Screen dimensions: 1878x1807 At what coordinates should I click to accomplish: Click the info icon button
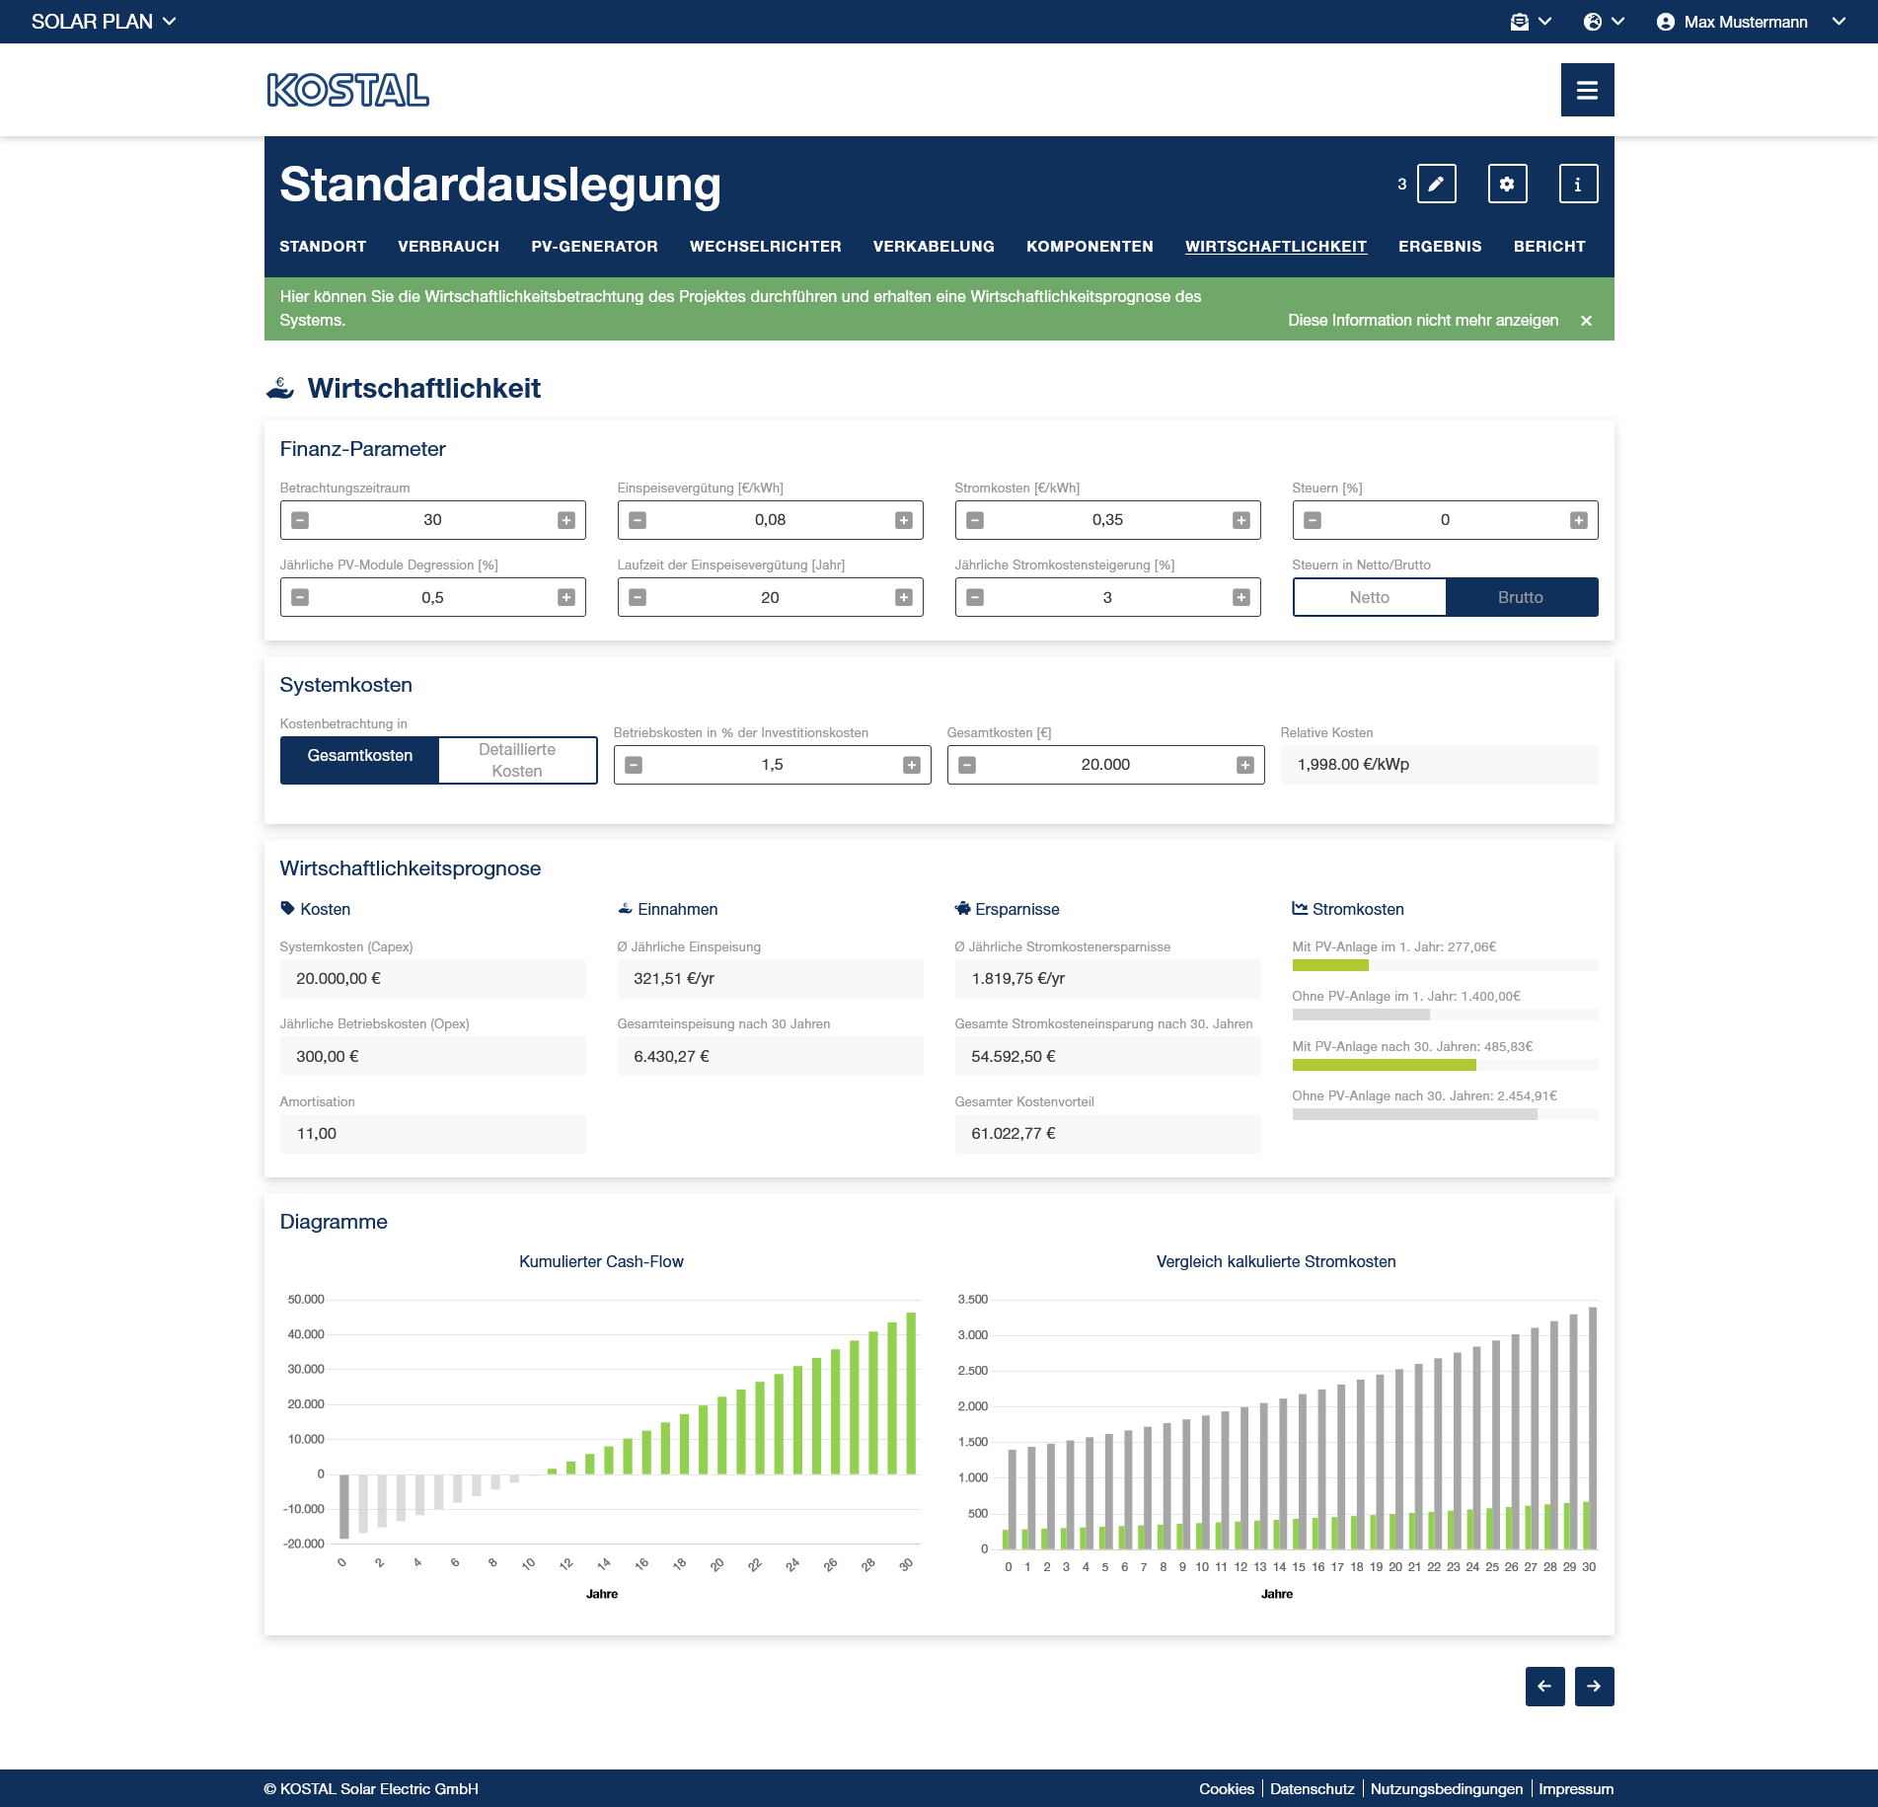(1578, 184)
